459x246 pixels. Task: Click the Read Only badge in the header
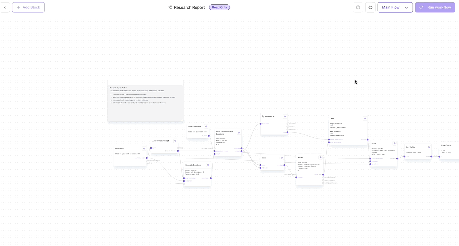point(219,7)
